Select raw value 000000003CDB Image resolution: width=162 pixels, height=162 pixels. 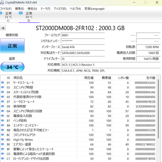tap(145, 130)
